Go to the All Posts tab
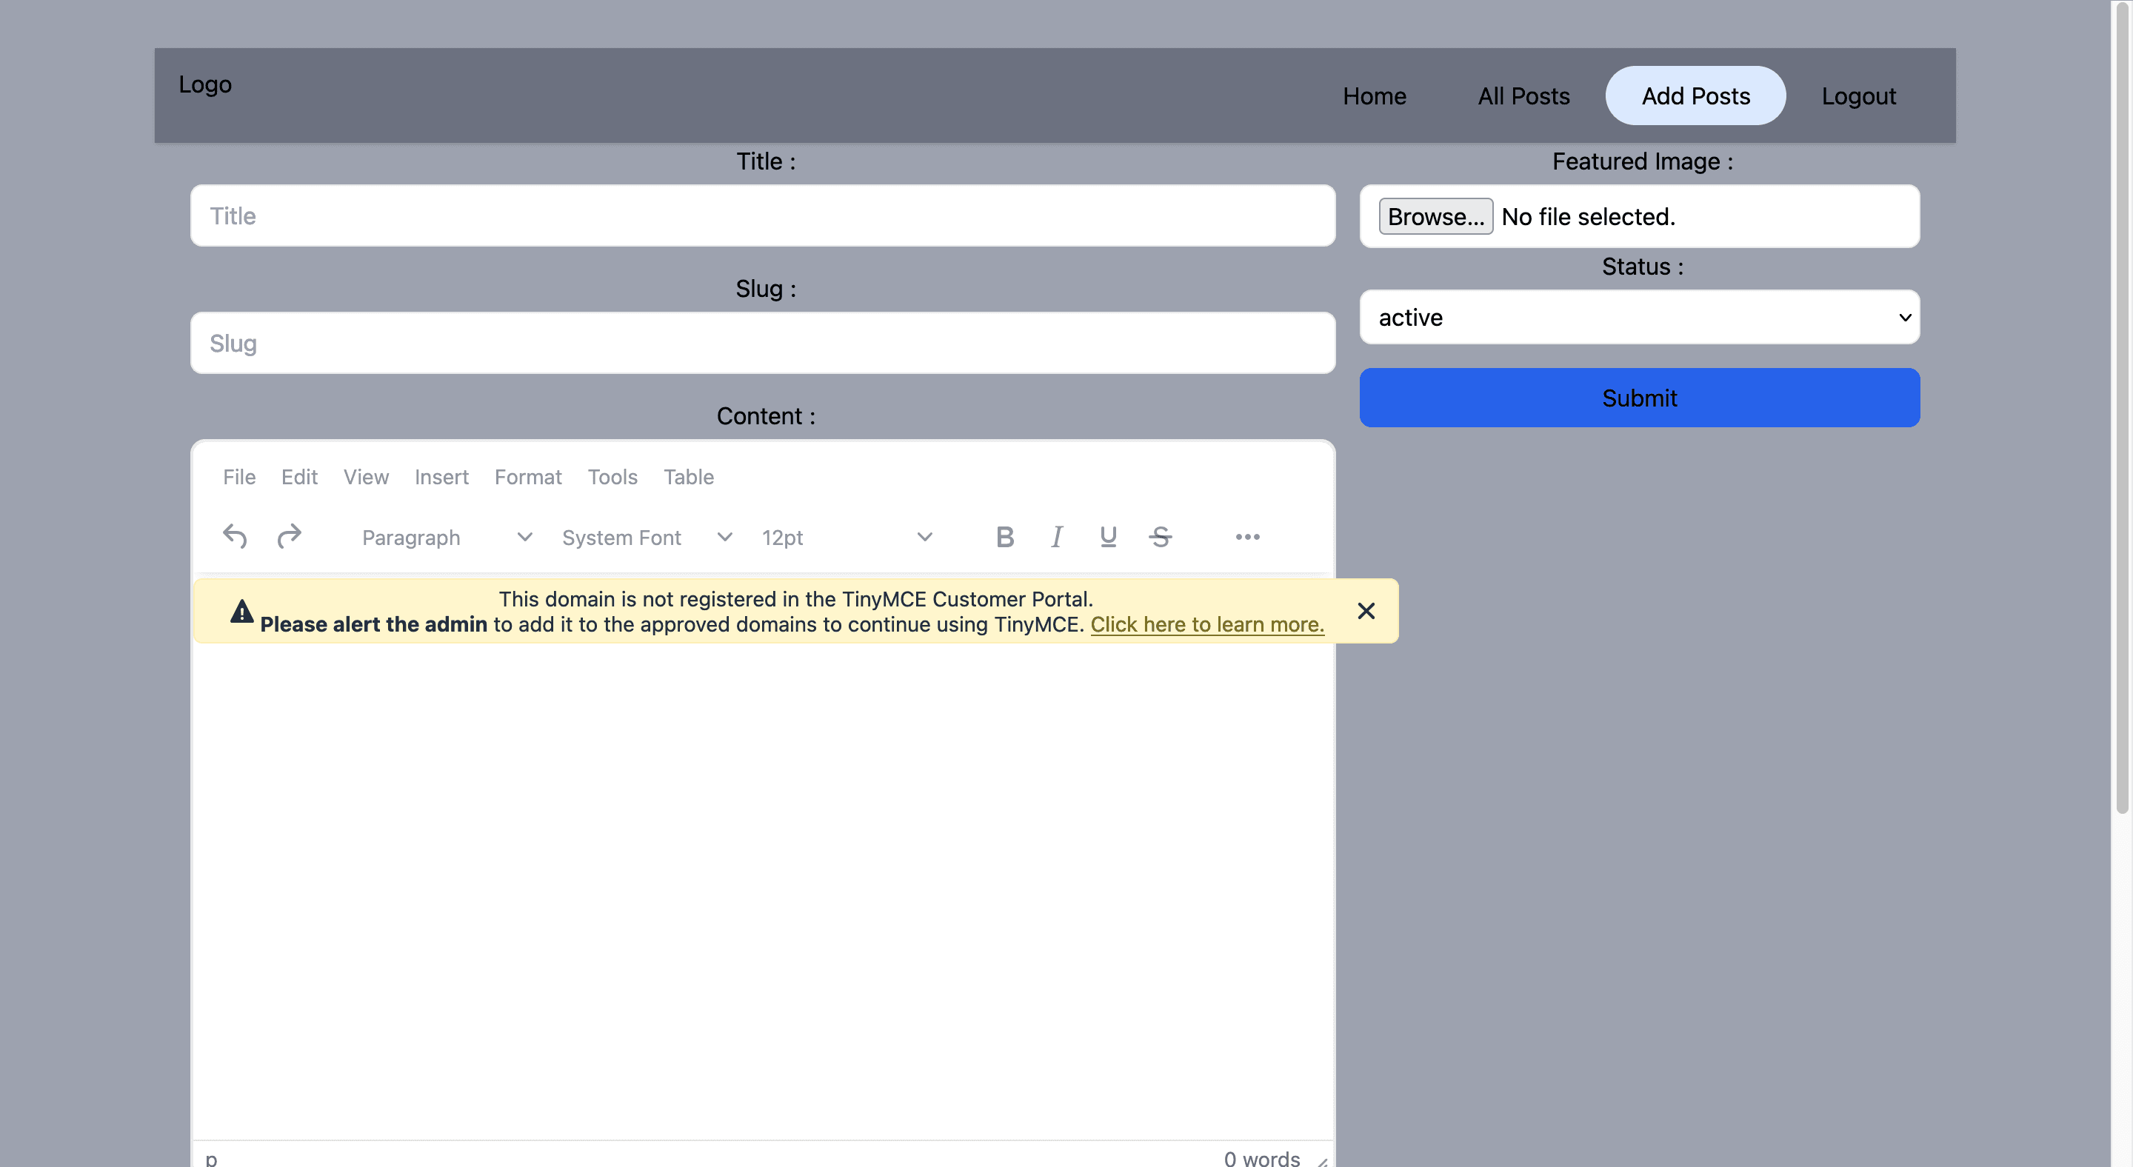This screenshot has width=2133, height=1167. point(1523,96)
